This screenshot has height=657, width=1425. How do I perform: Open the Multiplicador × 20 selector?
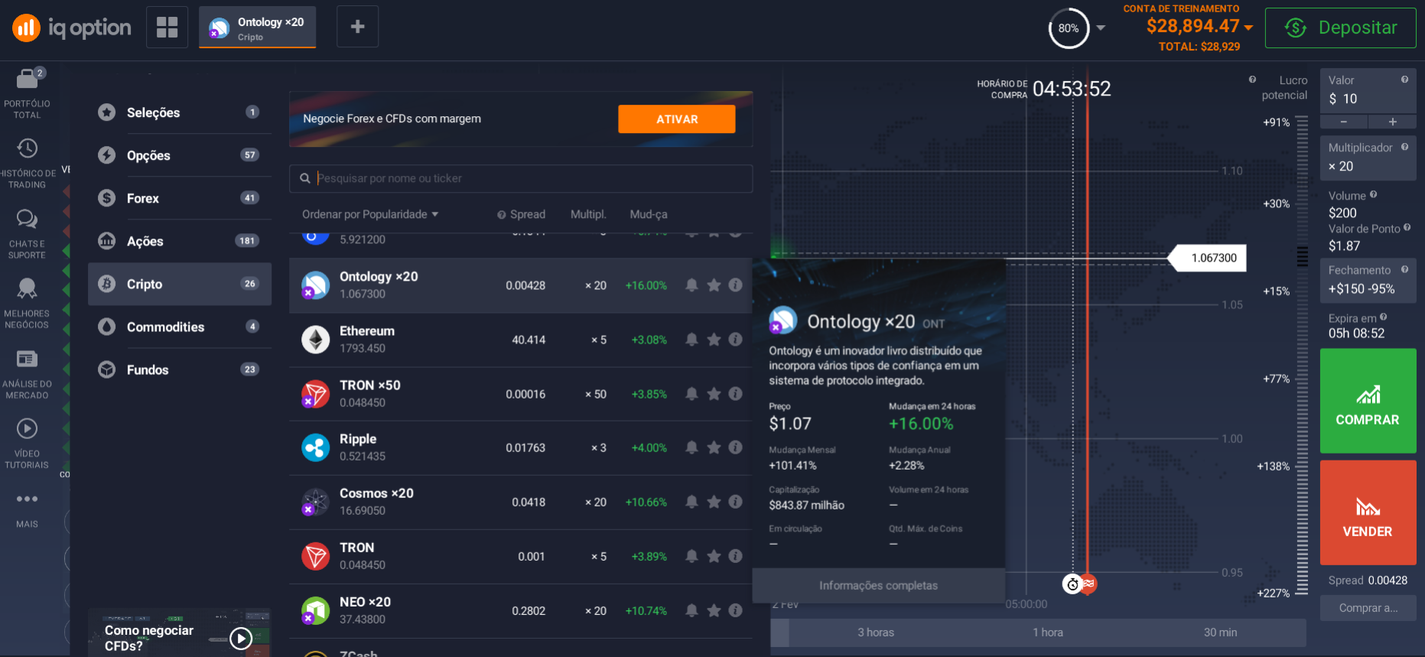coord(1368,158)
